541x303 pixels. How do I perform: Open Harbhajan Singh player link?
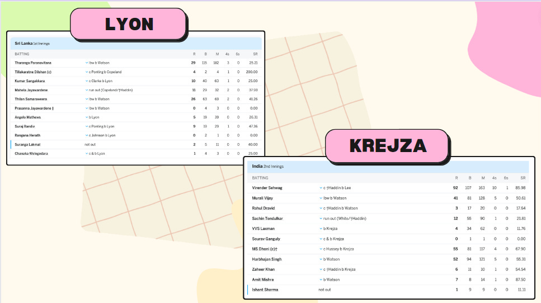click(267, 259)
